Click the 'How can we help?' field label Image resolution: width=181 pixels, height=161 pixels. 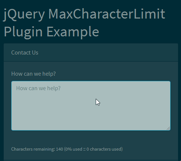pyautogui.click(x=34, y=74)
